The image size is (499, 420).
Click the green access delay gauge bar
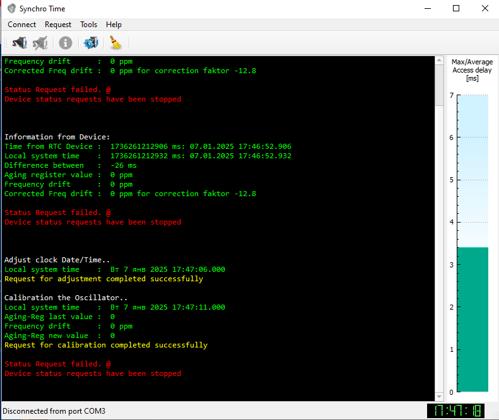473,318
